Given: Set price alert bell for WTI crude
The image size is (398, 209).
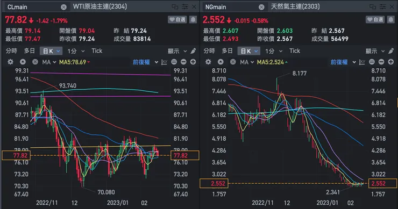Looking at the screenshot, I should tap(193, 19).
